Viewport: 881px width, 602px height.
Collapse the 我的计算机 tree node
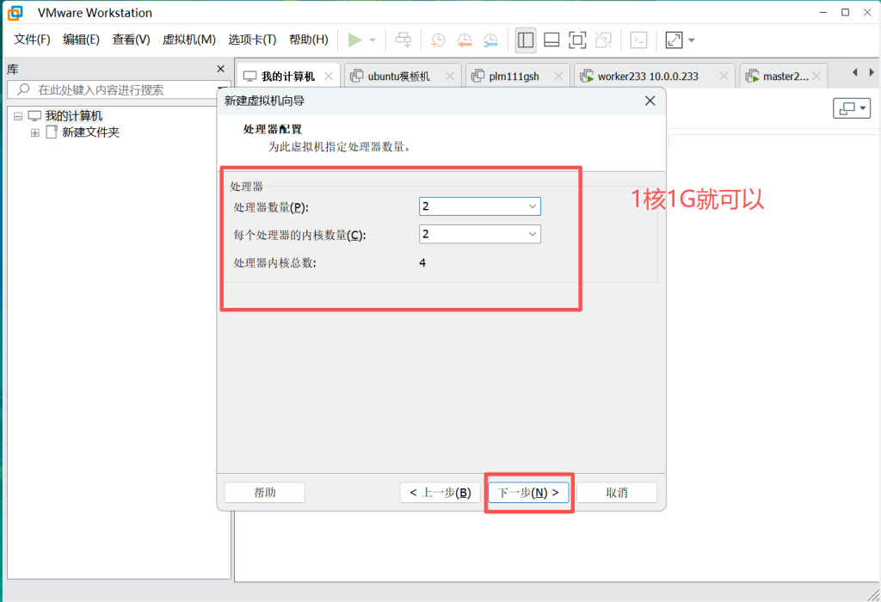(x=18, y=116)
